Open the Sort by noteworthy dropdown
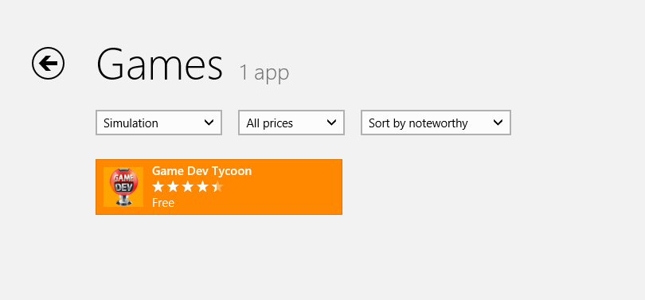This screenshot has width=645, height=300. coord(436,123)
